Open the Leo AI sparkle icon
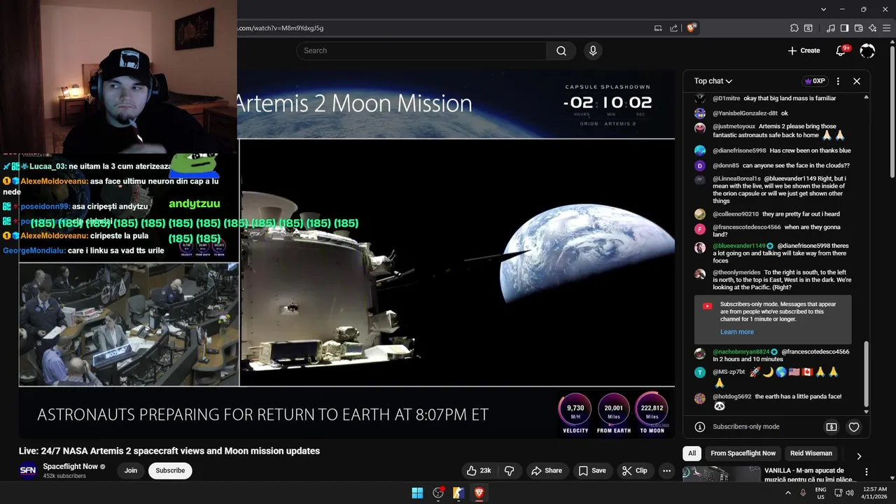 872,28
